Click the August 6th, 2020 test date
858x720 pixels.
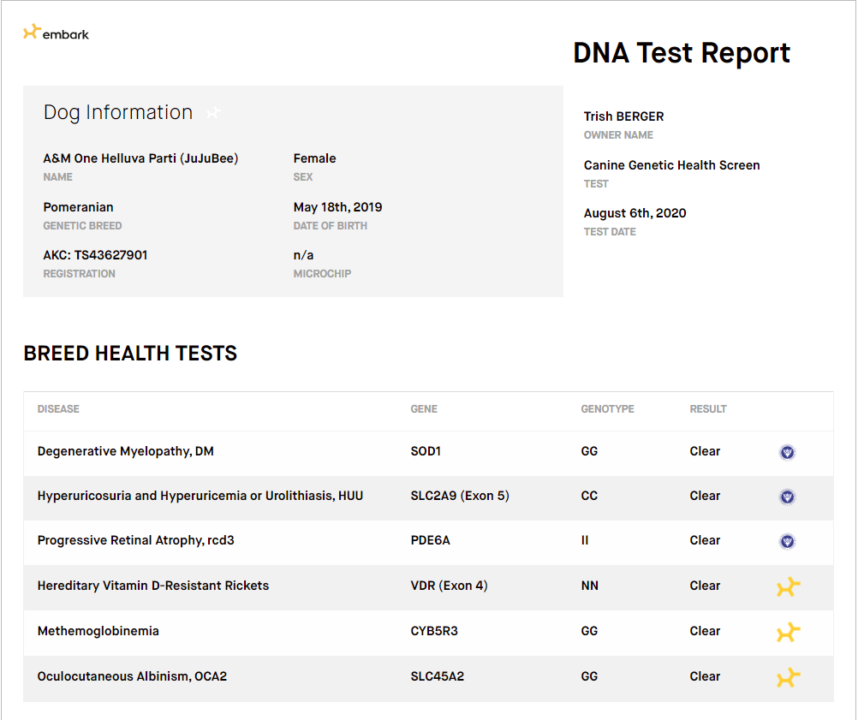click(x=635, y=213)
